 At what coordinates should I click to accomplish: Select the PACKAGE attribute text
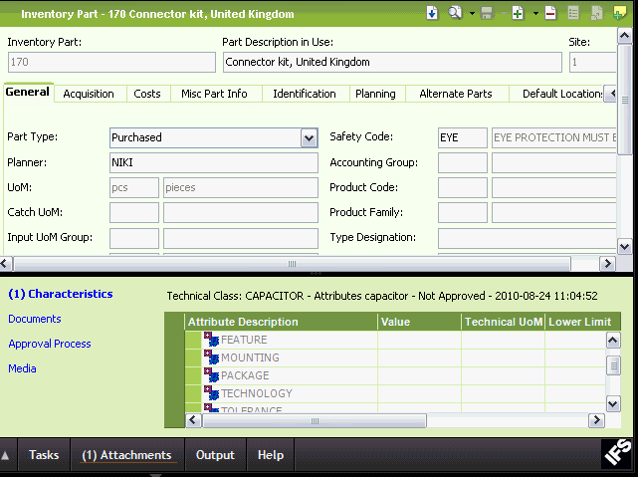point(245,375)
